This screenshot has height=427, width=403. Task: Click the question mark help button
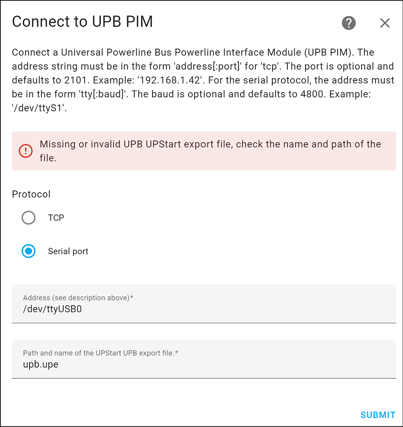348,23
